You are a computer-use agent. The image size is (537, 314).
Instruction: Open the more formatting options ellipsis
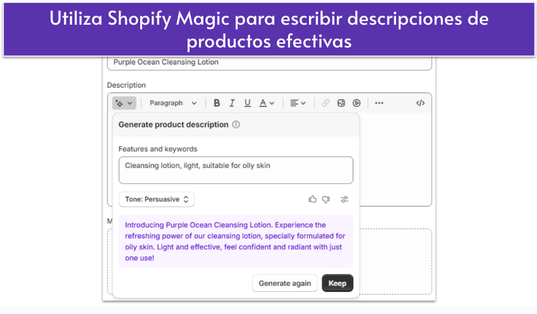click(379, 103)
